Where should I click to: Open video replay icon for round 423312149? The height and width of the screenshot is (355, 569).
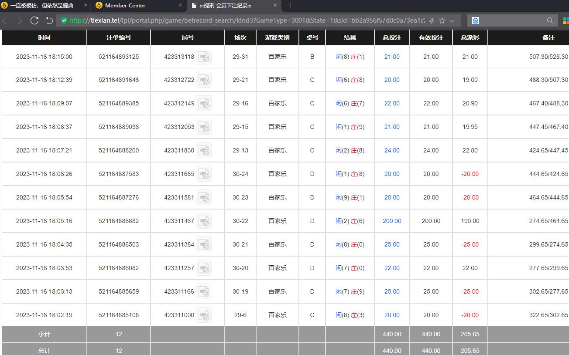pyautogui.click(x=204, y=104)
